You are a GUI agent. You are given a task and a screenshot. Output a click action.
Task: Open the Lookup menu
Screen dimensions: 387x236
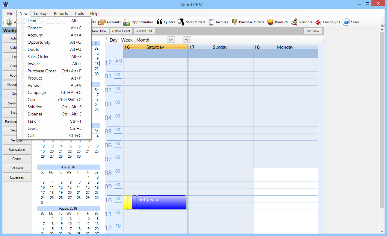[x=41, y=13]
